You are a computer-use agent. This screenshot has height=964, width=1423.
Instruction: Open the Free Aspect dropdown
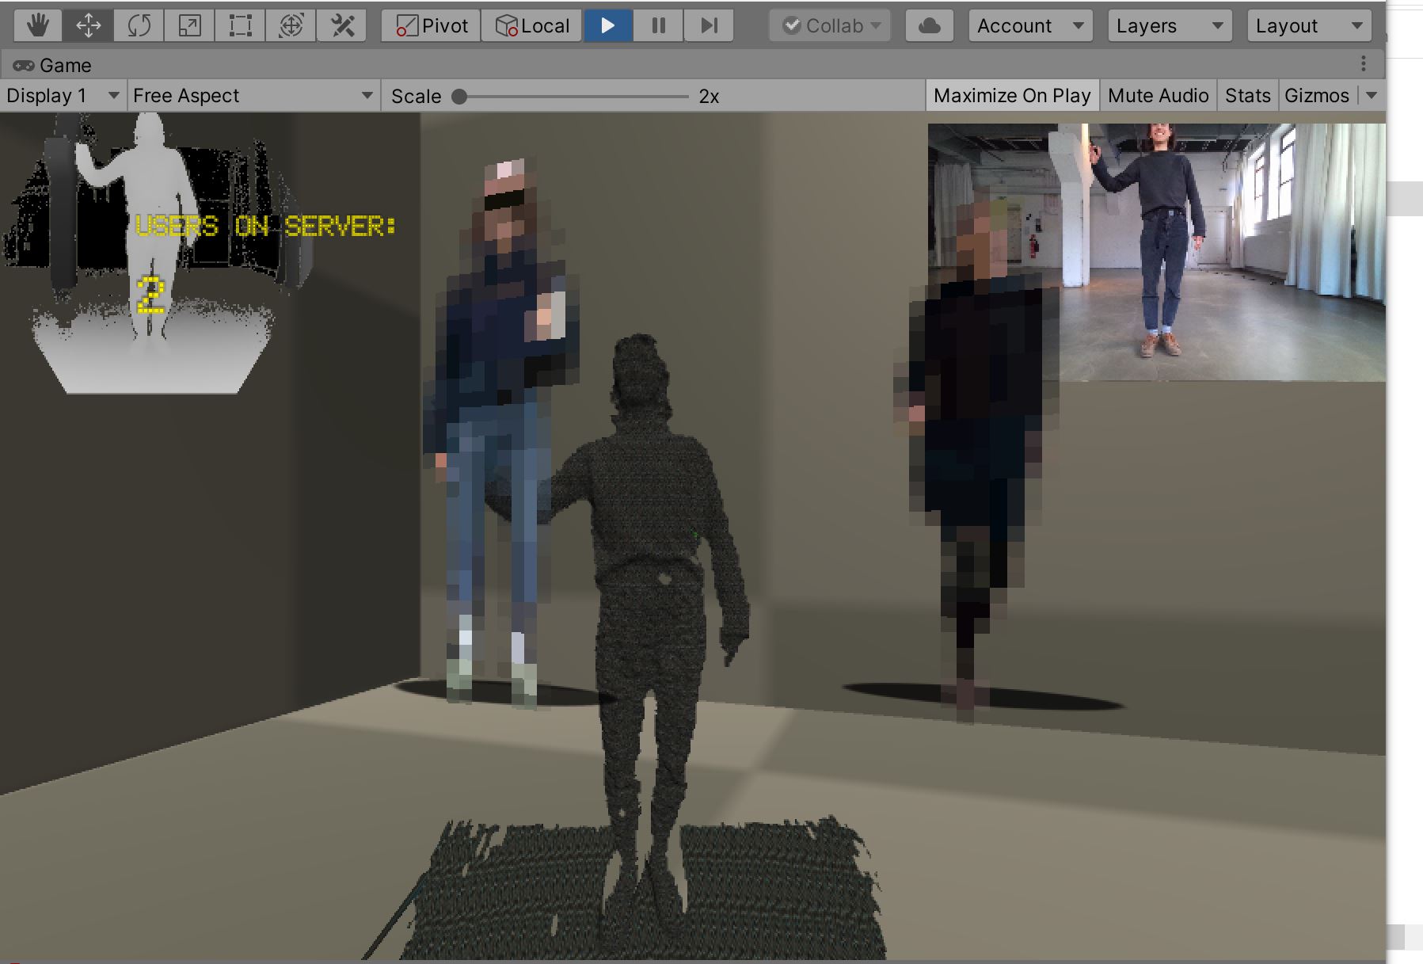[x=253, y=96]
